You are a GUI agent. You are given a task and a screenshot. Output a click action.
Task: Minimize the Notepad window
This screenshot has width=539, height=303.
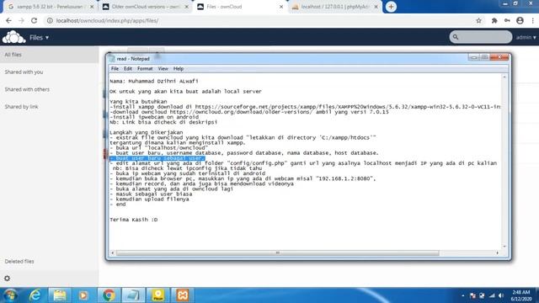click(473, 57)
